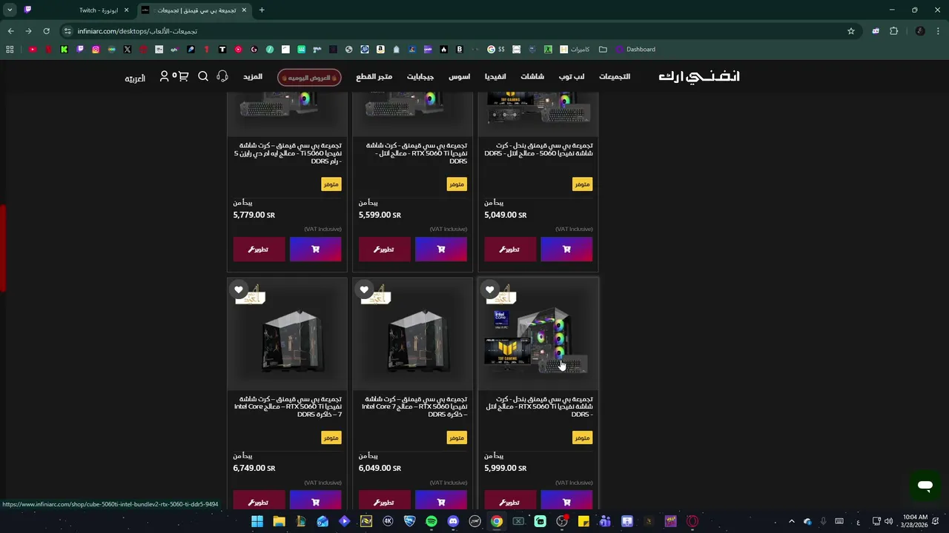Image resolution: width=949 pixels, height=533 pixels.
Task: Click تطوير button for 5,779.00 SR PC
Action: point(259,249)
